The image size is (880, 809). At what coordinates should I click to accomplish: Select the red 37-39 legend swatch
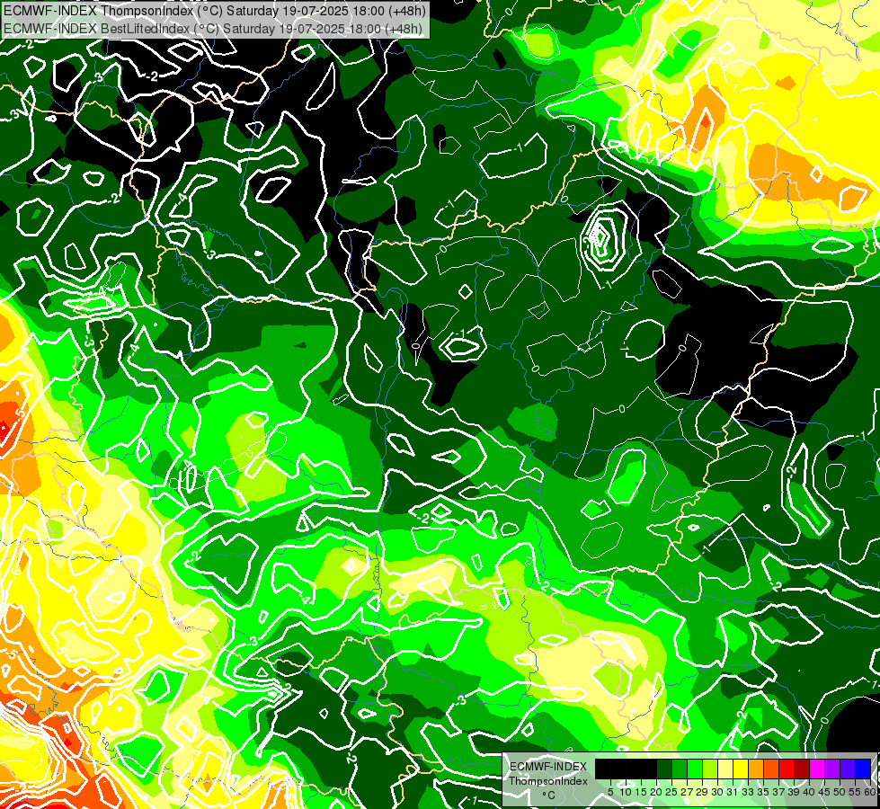click(787, 769)
